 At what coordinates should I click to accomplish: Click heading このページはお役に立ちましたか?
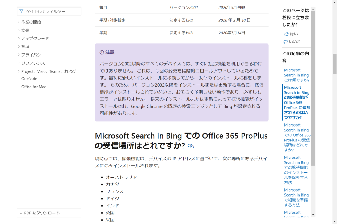(296, 18)
